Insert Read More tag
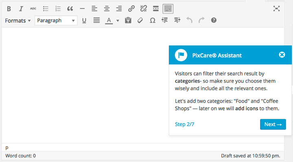The image size is (293, 162). coord(155,9)
